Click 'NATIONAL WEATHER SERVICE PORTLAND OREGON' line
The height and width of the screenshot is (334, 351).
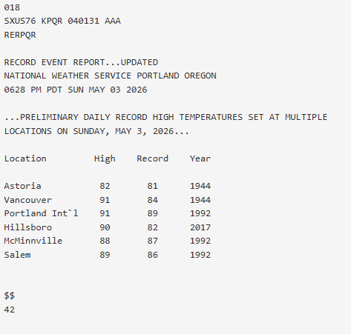(111, 76)
